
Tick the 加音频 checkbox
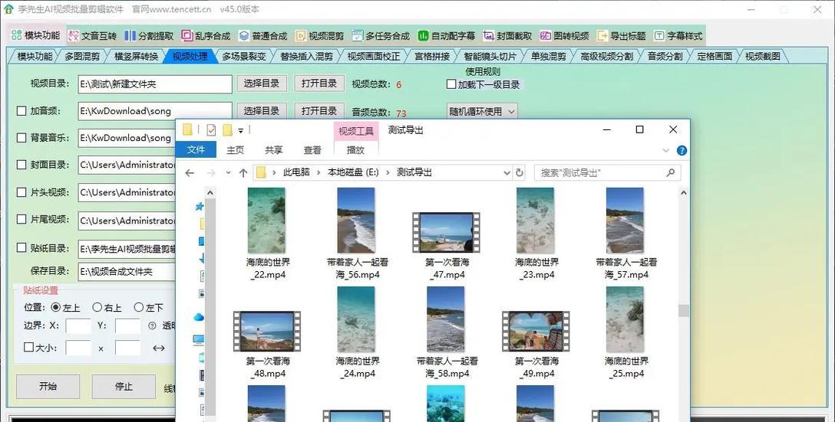[21, 111]
